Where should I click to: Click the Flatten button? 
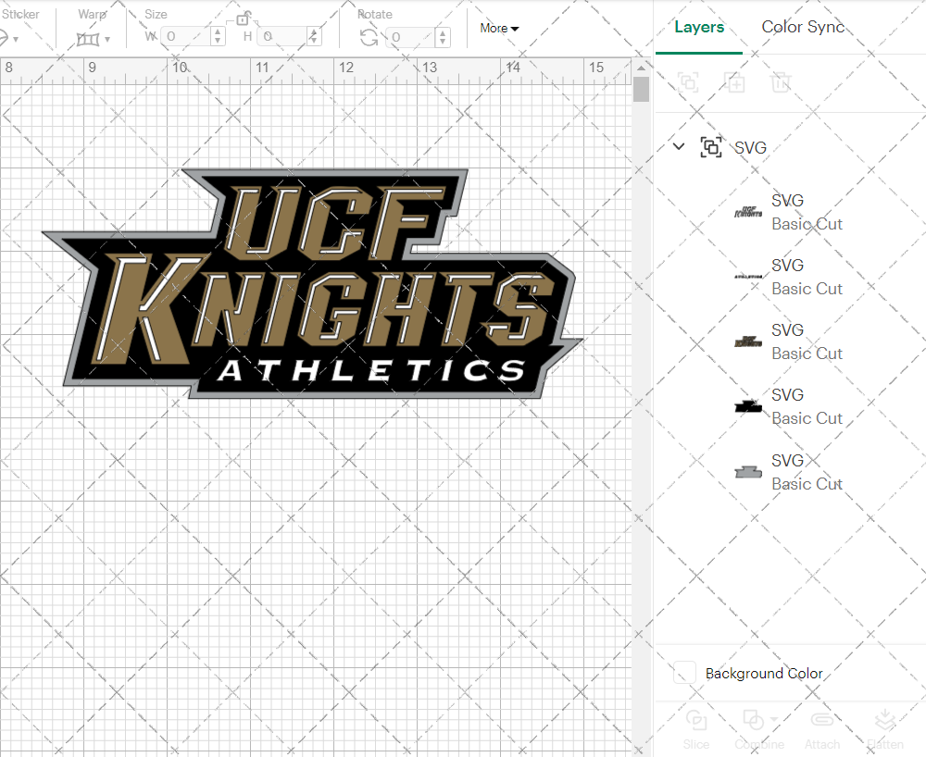tap(885, 729)
